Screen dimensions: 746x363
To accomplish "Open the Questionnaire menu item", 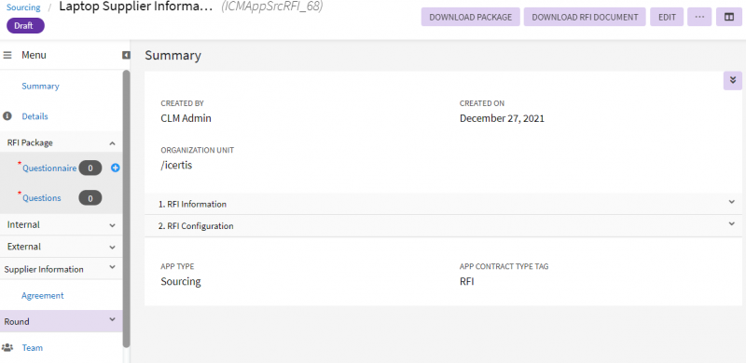I will 49,168.
